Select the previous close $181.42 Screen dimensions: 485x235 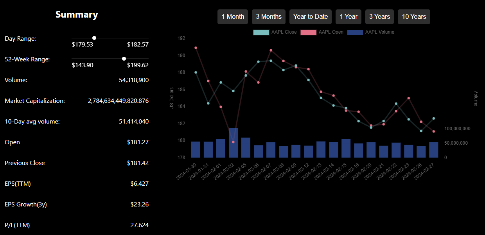(138, 163)
